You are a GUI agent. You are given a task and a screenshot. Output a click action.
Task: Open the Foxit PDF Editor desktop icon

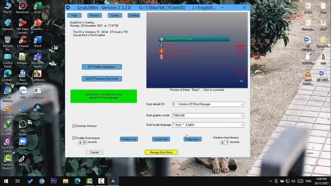point(8,145)
